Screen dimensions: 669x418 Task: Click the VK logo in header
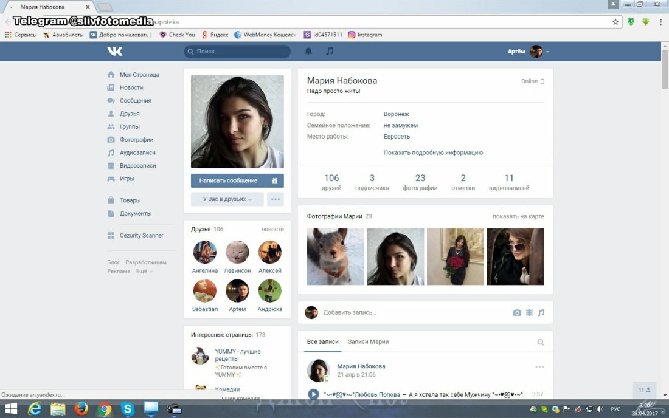click(x=114, y=52)
